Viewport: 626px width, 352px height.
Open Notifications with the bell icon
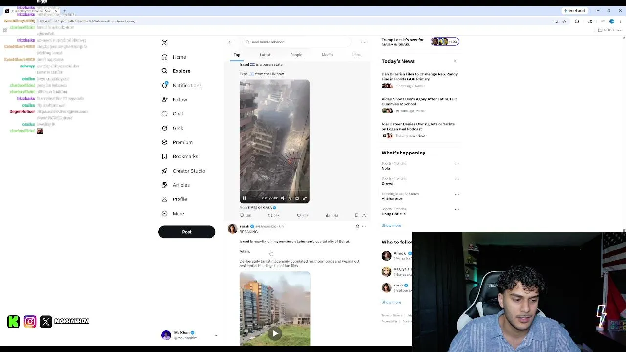tap(181, 85)
